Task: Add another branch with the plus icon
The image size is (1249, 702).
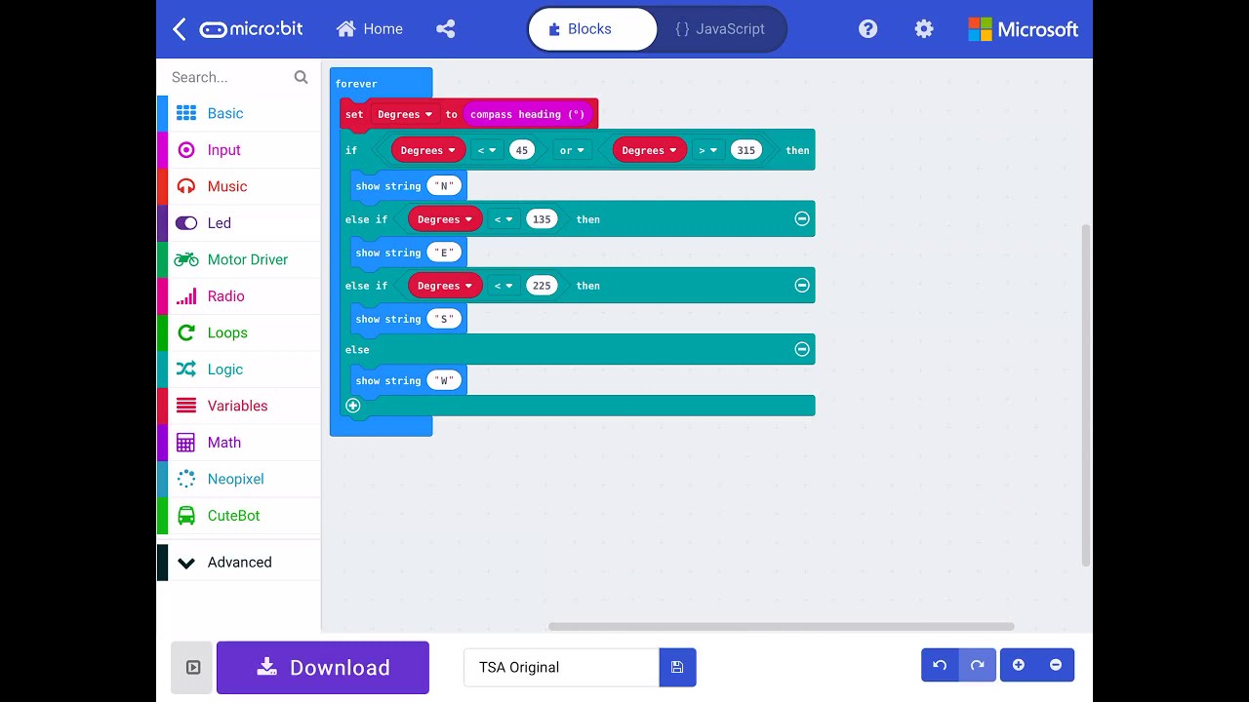Action: pos(353,406)
